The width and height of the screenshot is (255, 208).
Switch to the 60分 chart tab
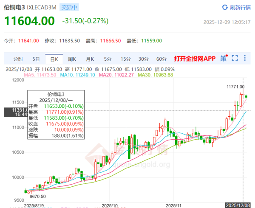click(161, 59)
